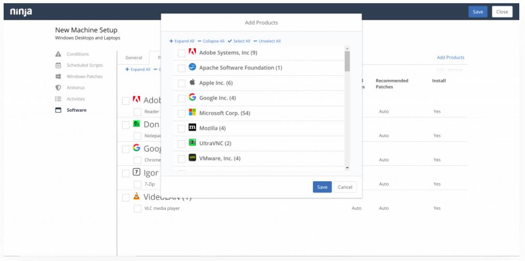Click scrollbar down arrow in product list
Viewport: 525px width, 261px height.
347,168
